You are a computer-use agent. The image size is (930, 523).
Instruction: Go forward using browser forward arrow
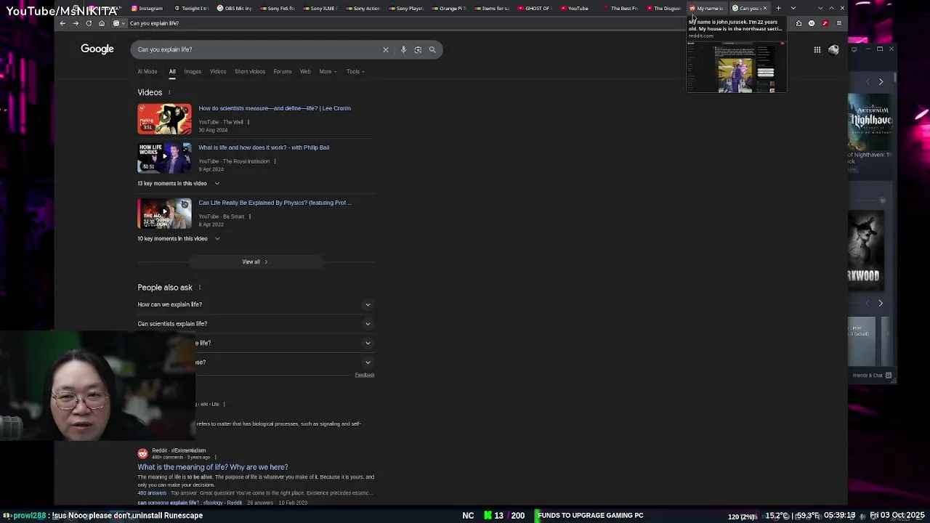coord(76,23)
